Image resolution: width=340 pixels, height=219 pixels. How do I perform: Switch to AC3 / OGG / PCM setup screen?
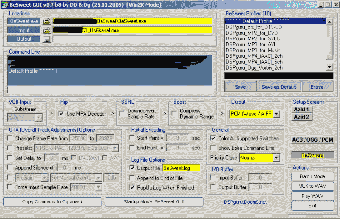(x=312, y=140)
